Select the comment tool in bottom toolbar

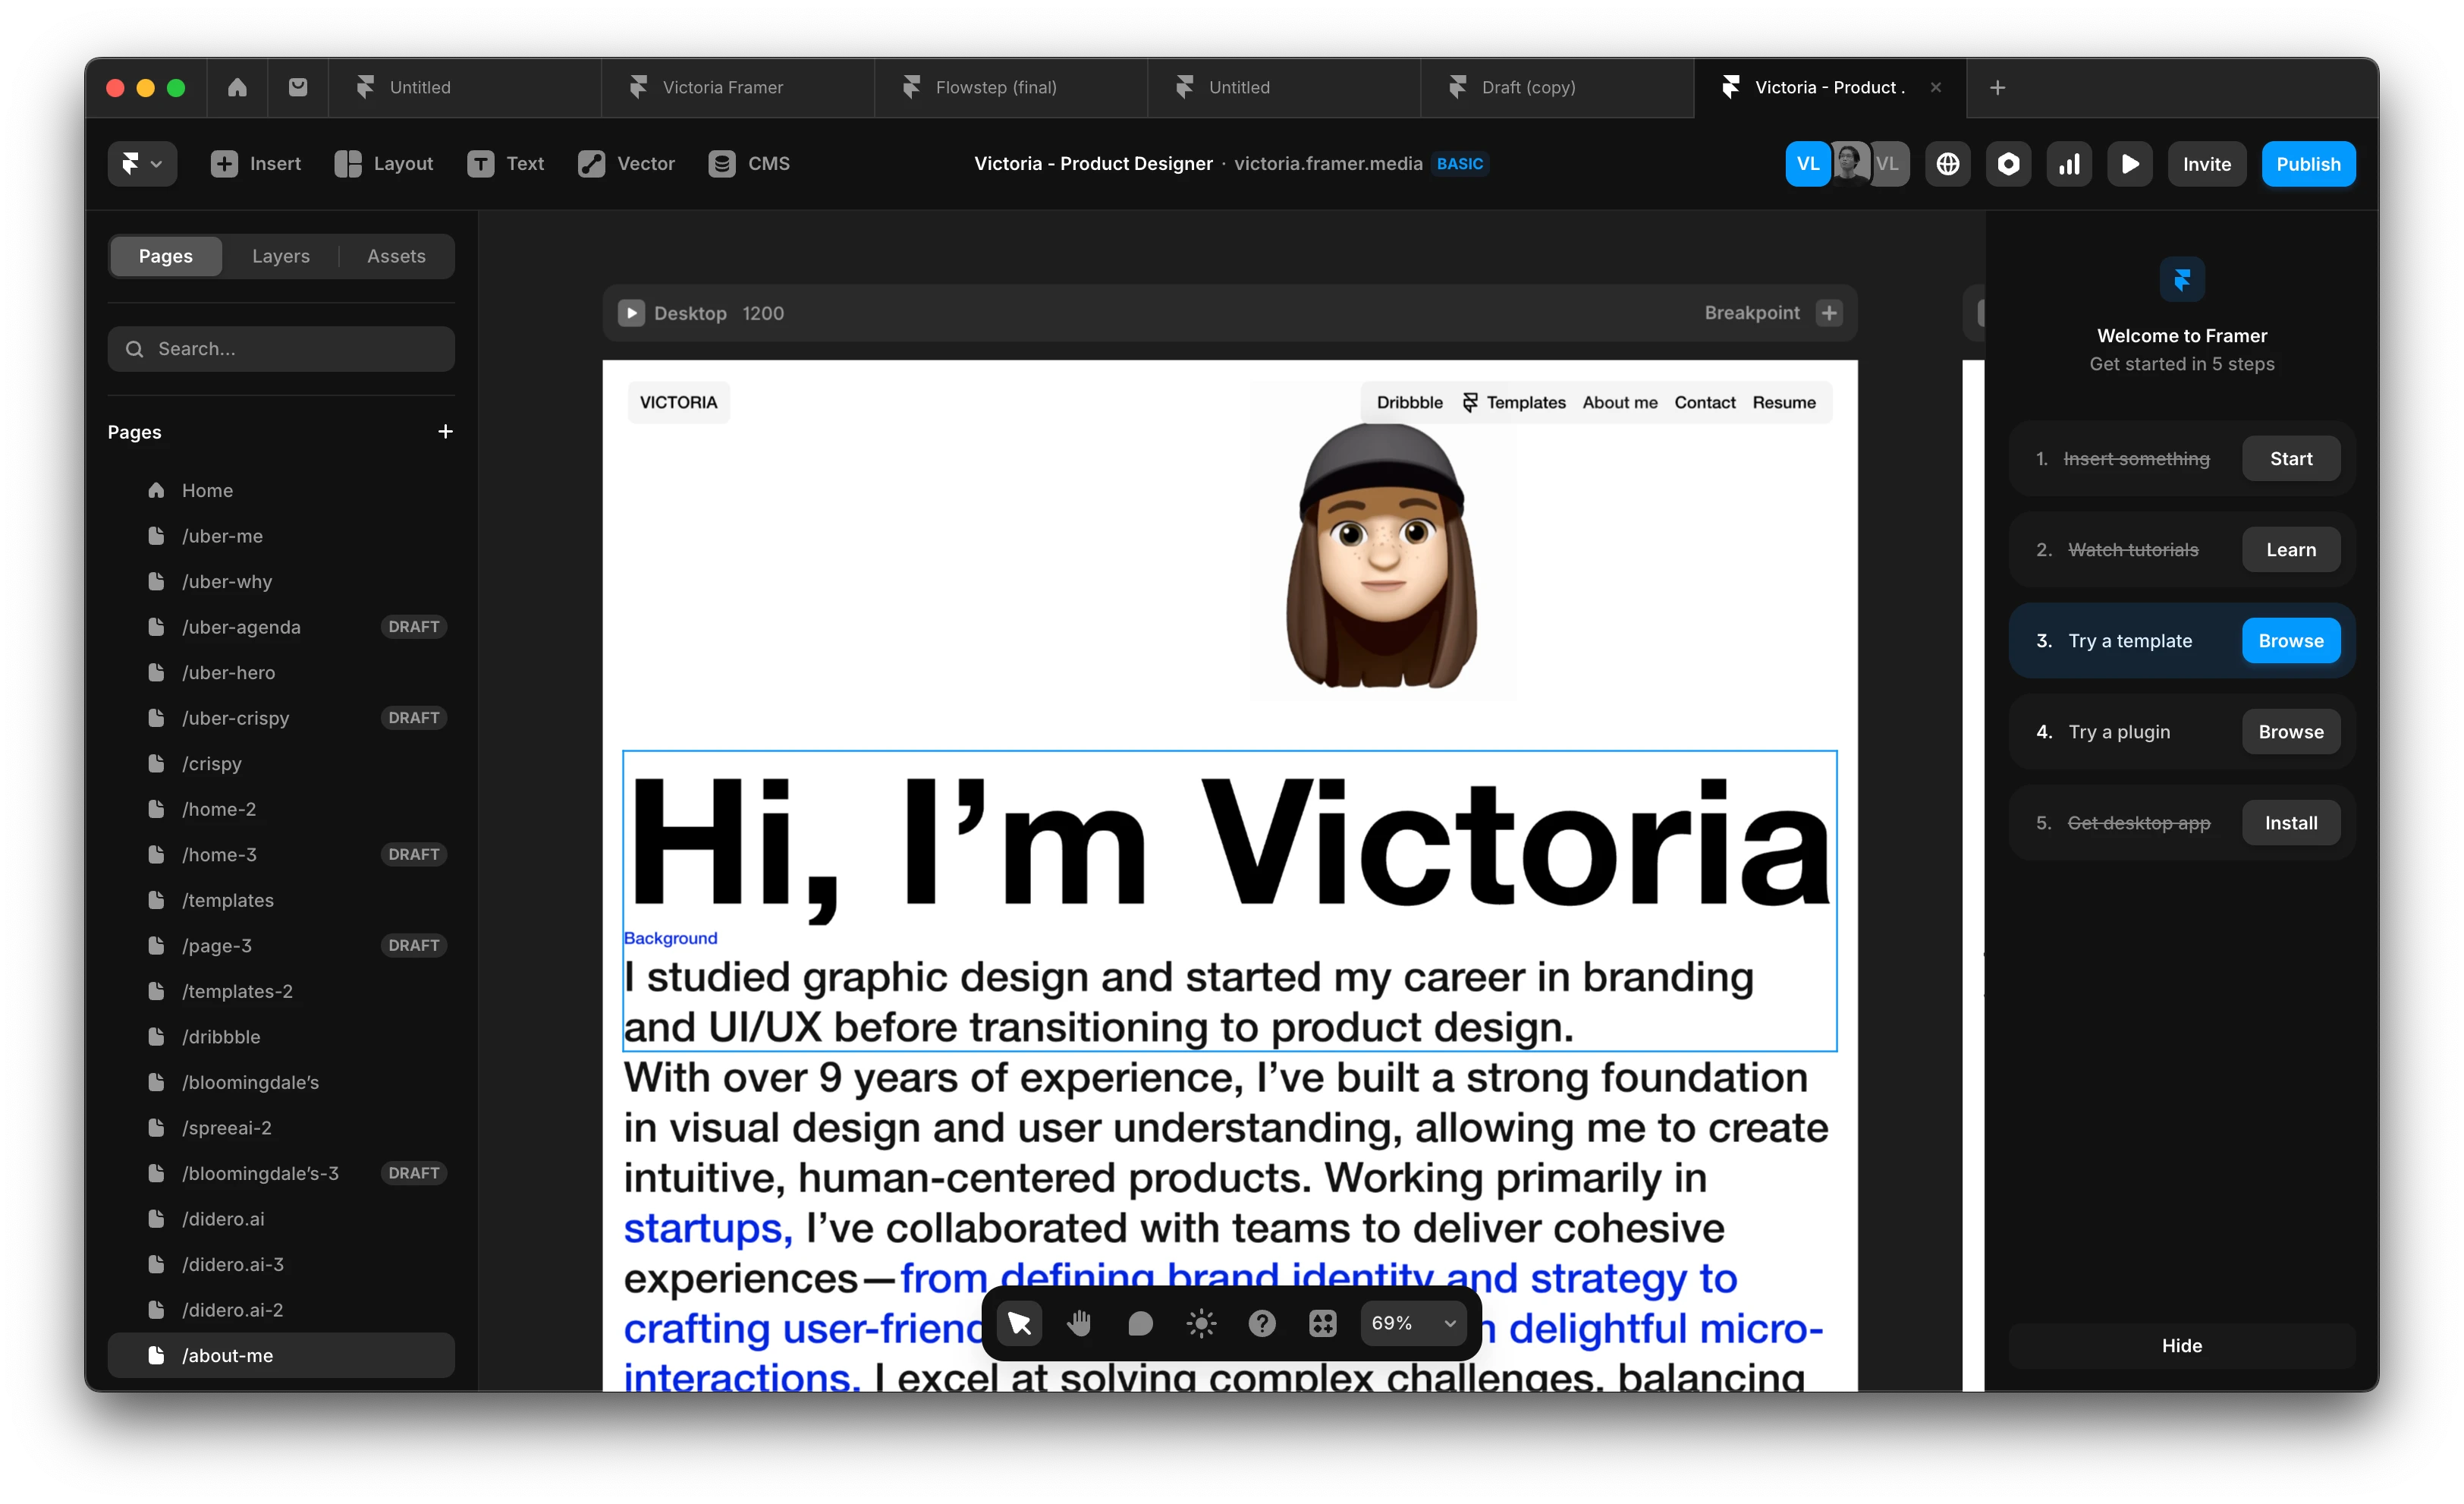point(1140,1323)
